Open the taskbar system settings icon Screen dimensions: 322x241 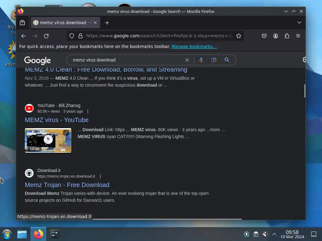(x=54, y=234)
